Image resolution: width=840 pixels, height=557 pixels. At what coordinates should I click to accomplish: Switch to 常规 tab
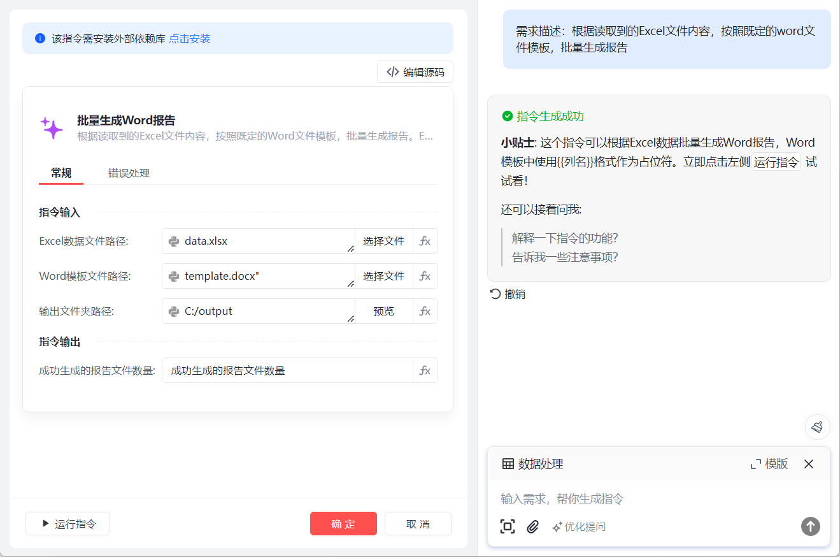click(61, 173)
